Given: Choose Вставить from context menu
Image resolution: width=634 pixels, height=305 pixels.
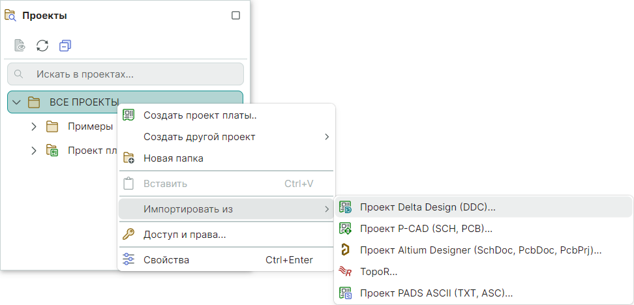Looking at the screenshot, I should pos(165,184).
